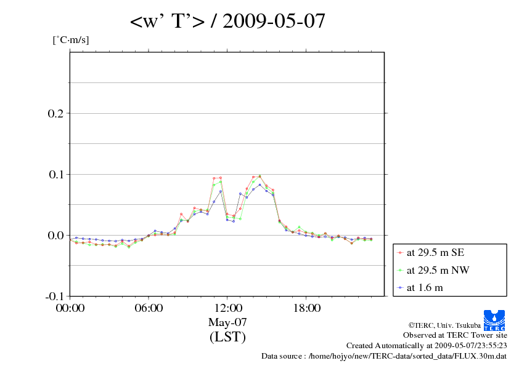Click legend text "at 29.5 m NW"
The width and height of the screenshot is (519, 366).
(x=438, y=270)
